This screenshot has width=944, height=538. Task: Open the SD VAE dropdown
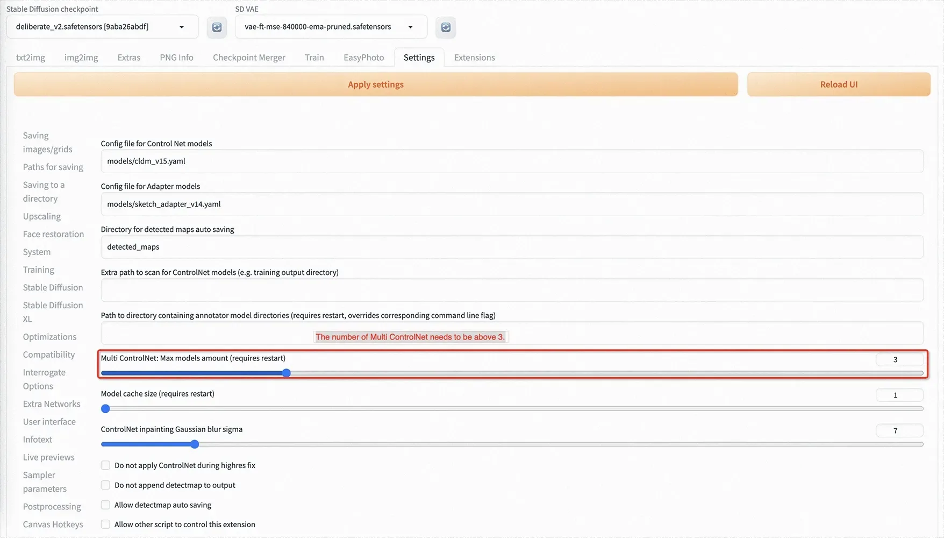click(331, 27)
